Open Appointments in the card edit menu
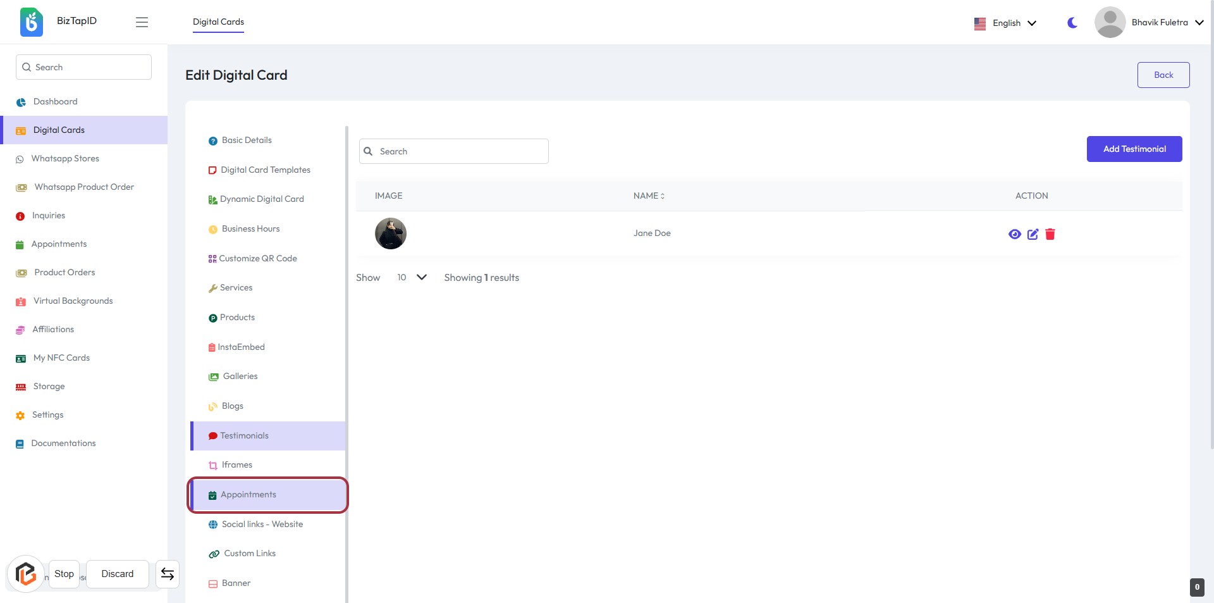Viewport: 1214px width, 603px height. click(x=248, y=495)
